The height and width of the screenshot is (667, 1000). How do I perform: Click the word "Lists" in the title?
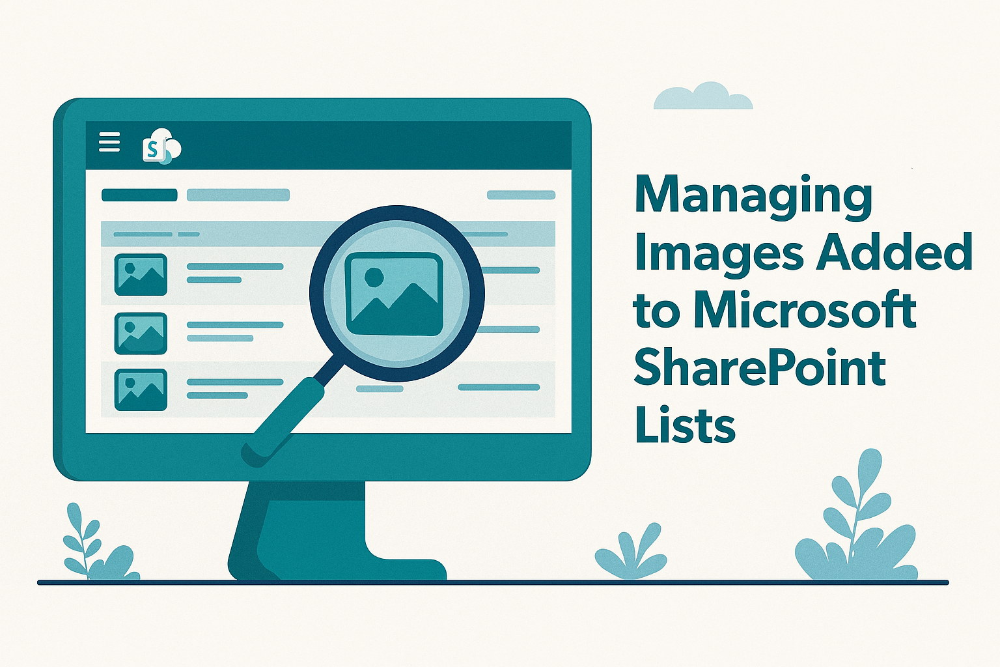684,426
